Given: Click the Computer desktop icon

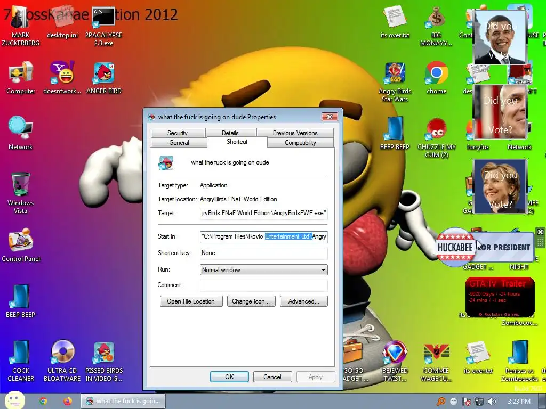Looking at the screenshot, I should click(x=21, y=78).
